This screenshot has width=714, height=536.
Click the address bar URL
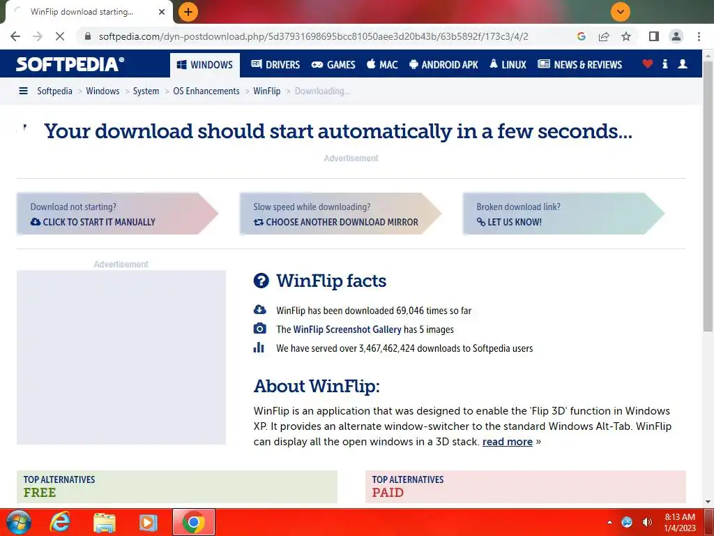click(x=313, y=36)
